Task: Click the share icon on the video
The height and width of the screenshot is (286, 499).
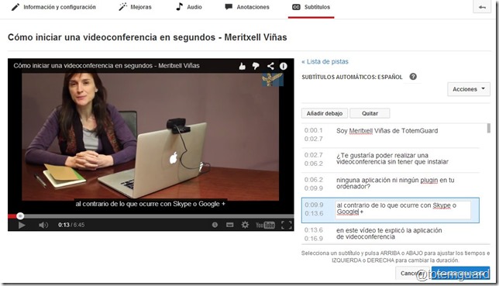Action: pyautogui.click(x=270, y=66)
